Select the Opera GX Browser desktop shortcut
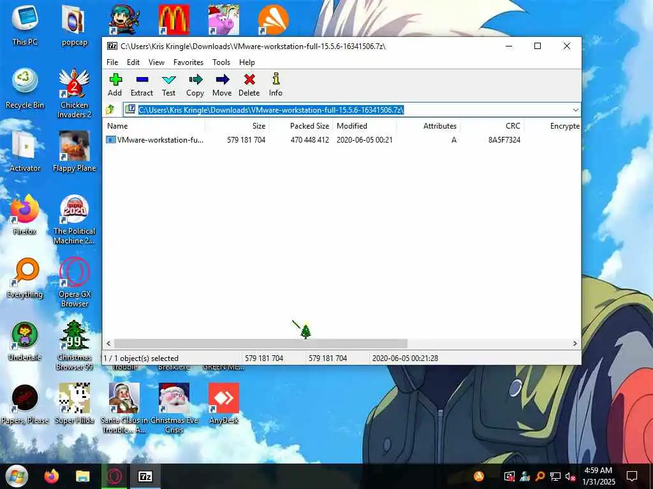 click(74, 282)
